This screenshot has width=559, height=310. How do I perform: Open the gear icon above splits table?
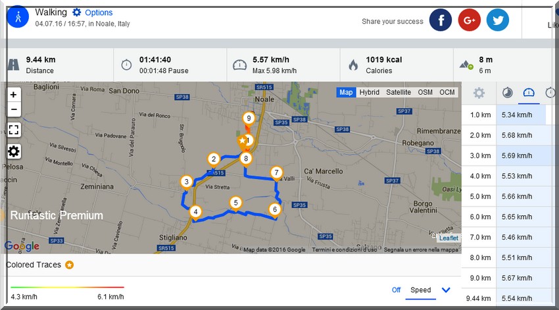479,93
